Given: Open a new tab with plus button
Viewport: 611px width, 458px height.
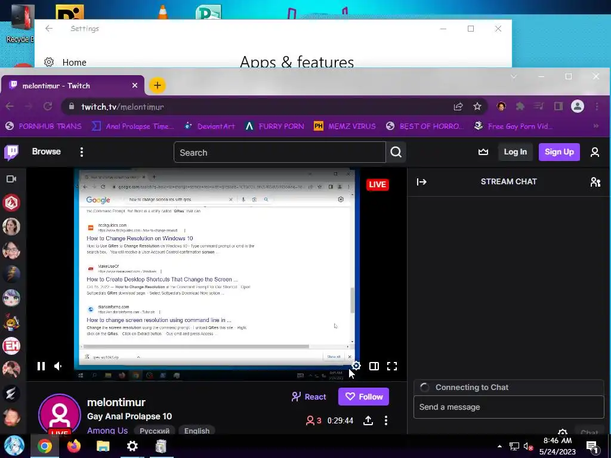Looking at the screenshot, I should click(x=158, y=85).
